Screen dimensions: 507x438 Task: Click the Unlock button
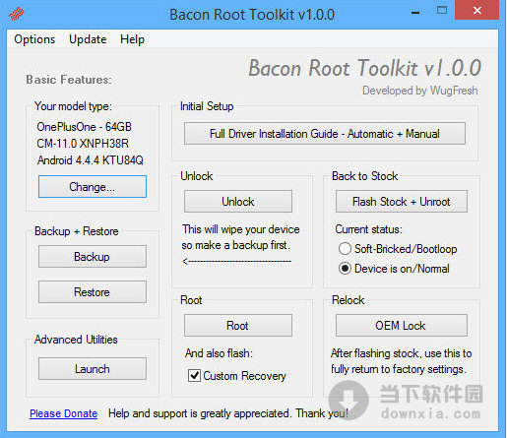point(238,202)
